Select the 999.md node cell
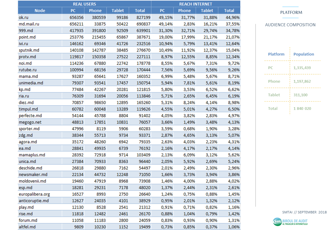The height and width of the screenshot is (230, 328). (26, 30)
